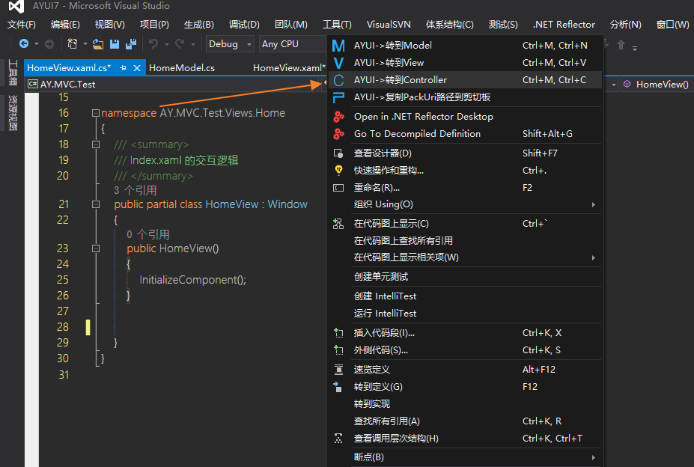This screenshot has height=467, width=694.
Task: Undo the last action in the toolbar
Action: pyautogui.click(x=153, y=44)
